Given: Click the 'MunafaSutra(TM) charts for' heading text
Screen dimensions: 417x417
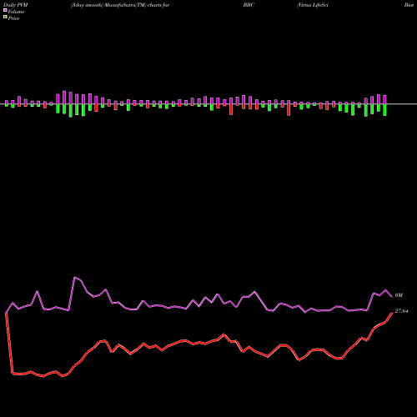Looking at the screenshot, I should pyautogui.click(x=137, y=5).
